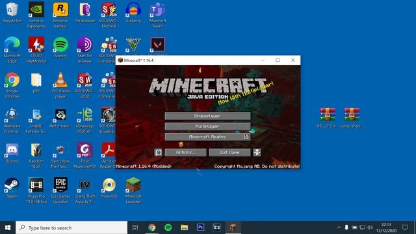
Task: Click the Realms notification icon on Minecraft Realms
Action: (x=246, y=137)
